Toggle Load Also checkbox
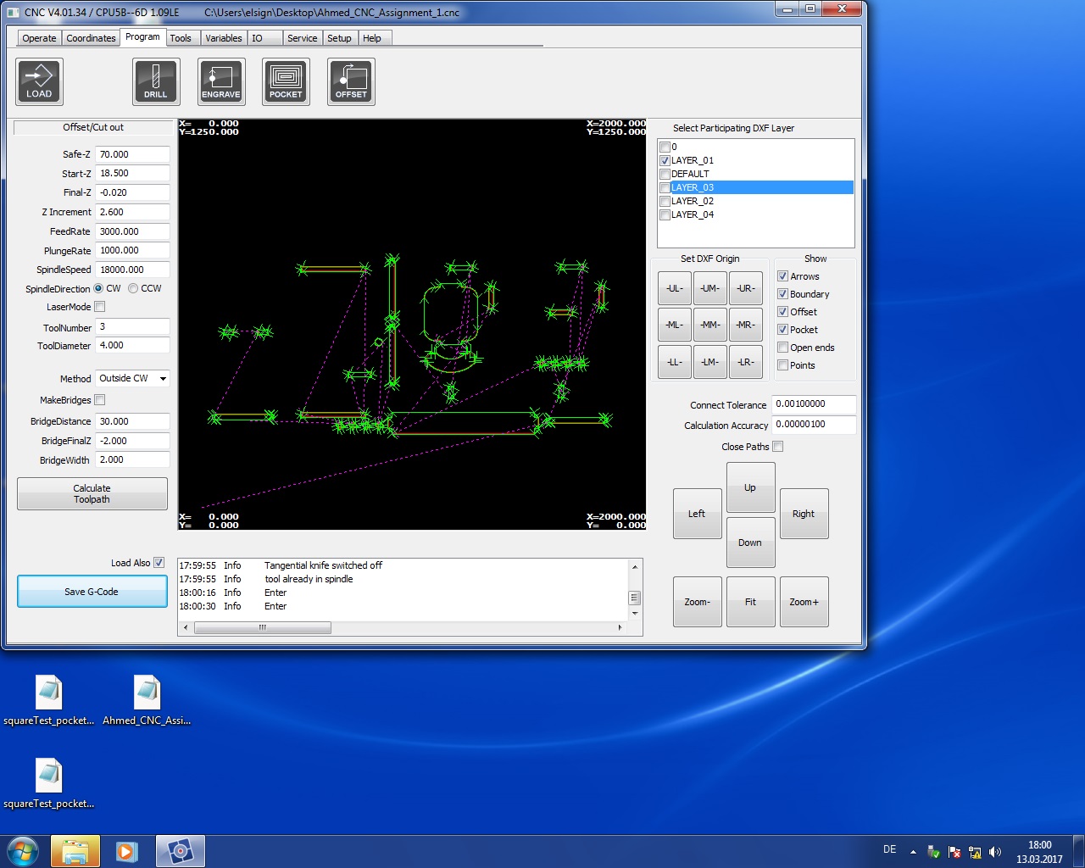1085x868 pixels. 159,563
